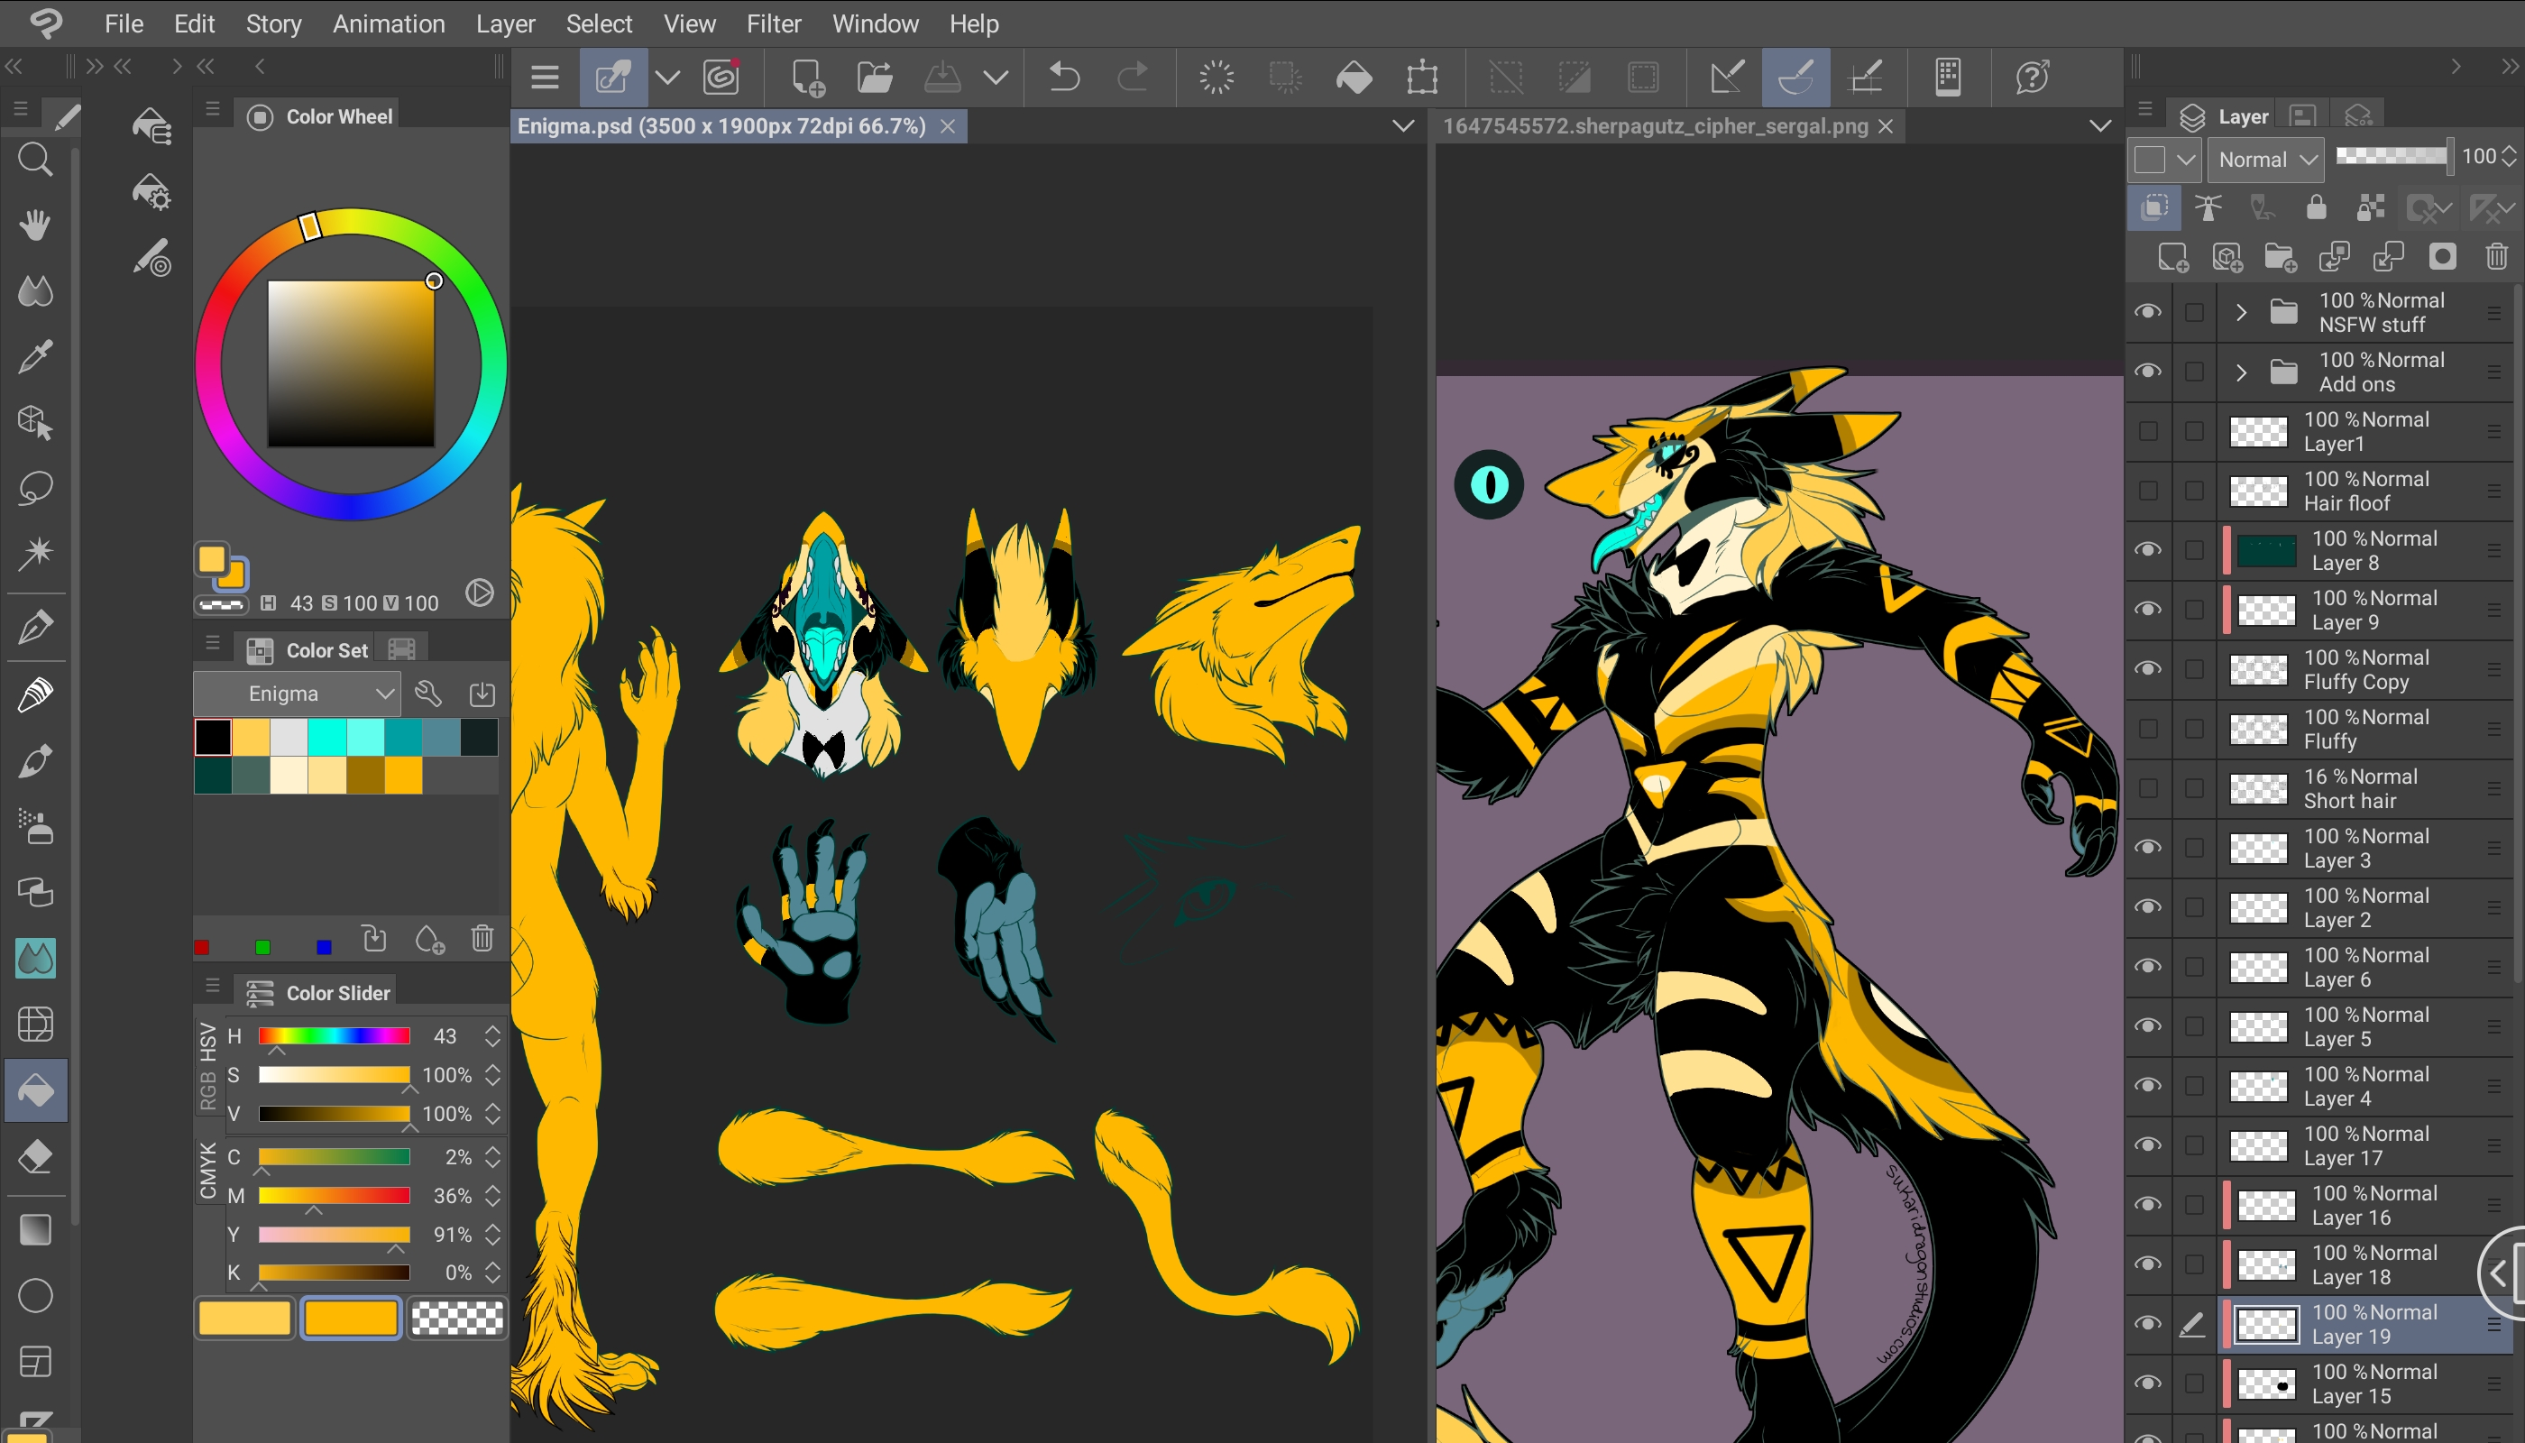Select the transparent color swatch
Image resolution: width=2525 pixels, height=1443 pixels.
[457, 1319]
